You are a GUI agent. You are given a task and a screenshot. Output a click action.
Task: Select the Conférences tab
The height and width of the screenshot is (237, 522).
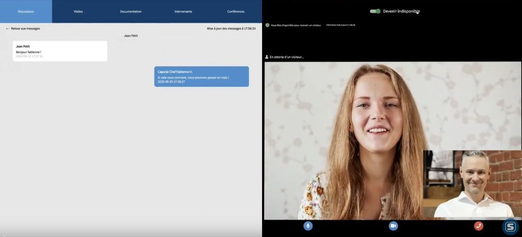click(236, 11)
